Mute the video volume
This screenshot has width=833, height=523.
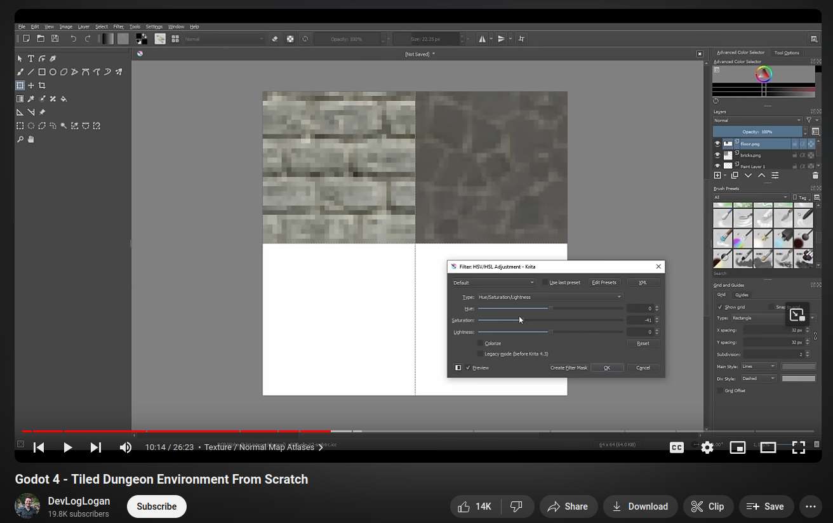click(126, 447)
